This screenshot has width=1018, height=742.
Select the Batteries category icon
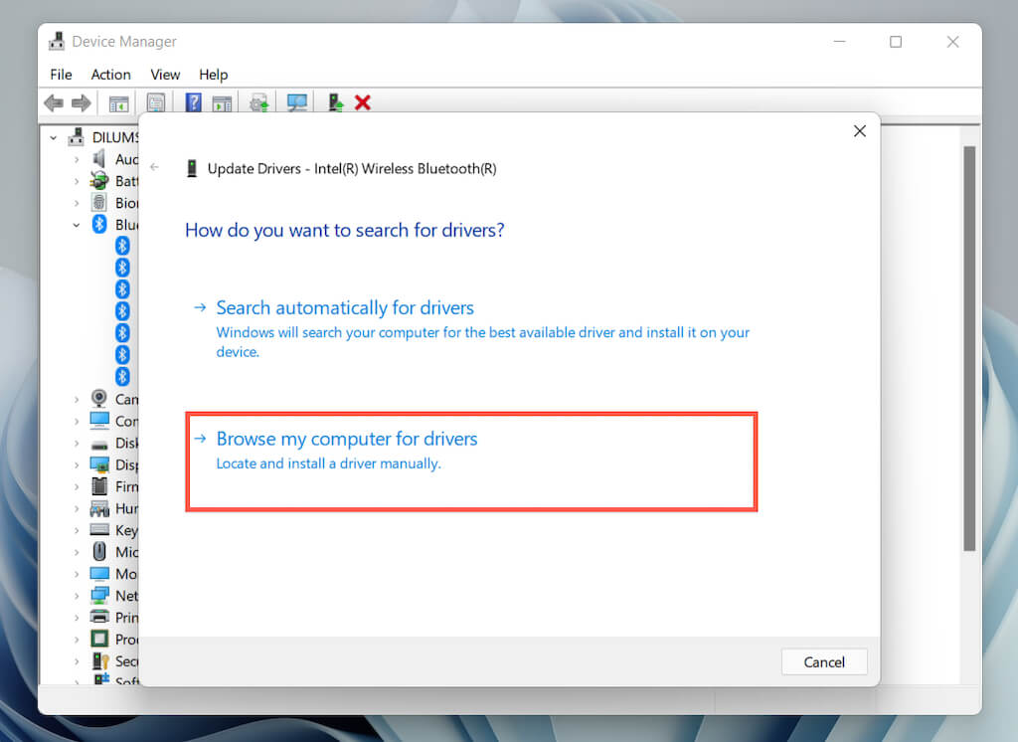(x=99, y=181)
